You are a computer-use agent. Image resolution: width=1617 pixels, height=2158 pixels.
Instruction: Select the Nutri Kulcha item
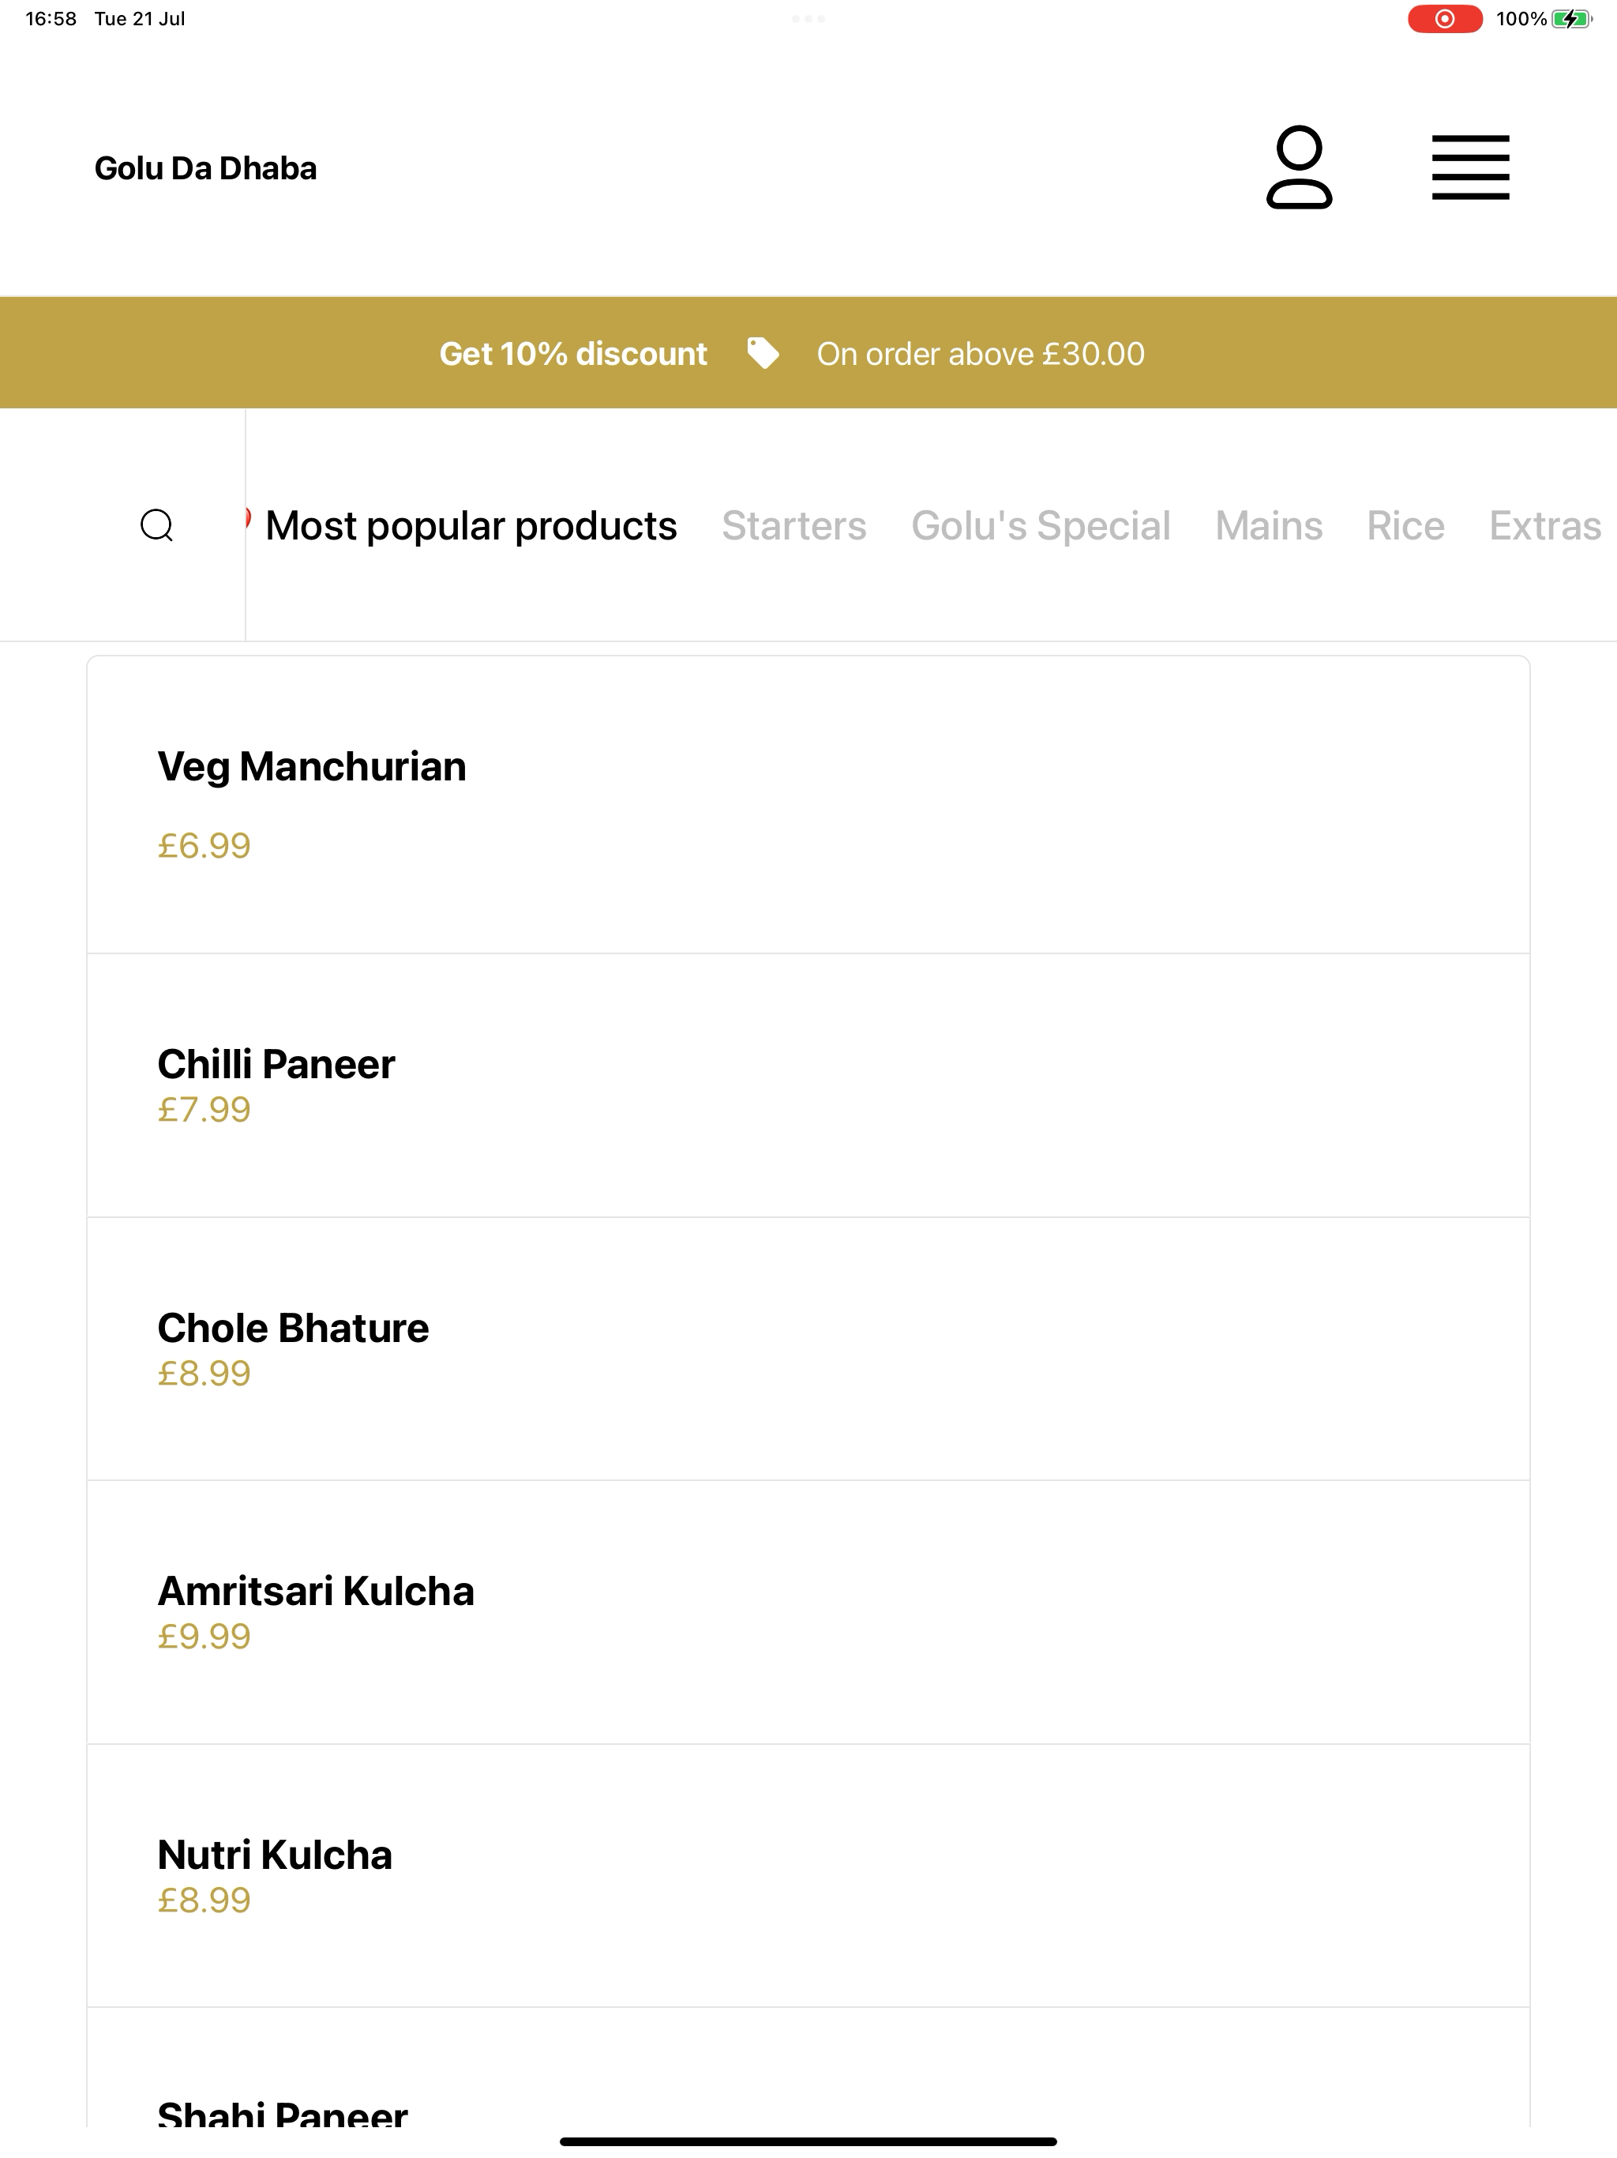(x=808, y=1875)
